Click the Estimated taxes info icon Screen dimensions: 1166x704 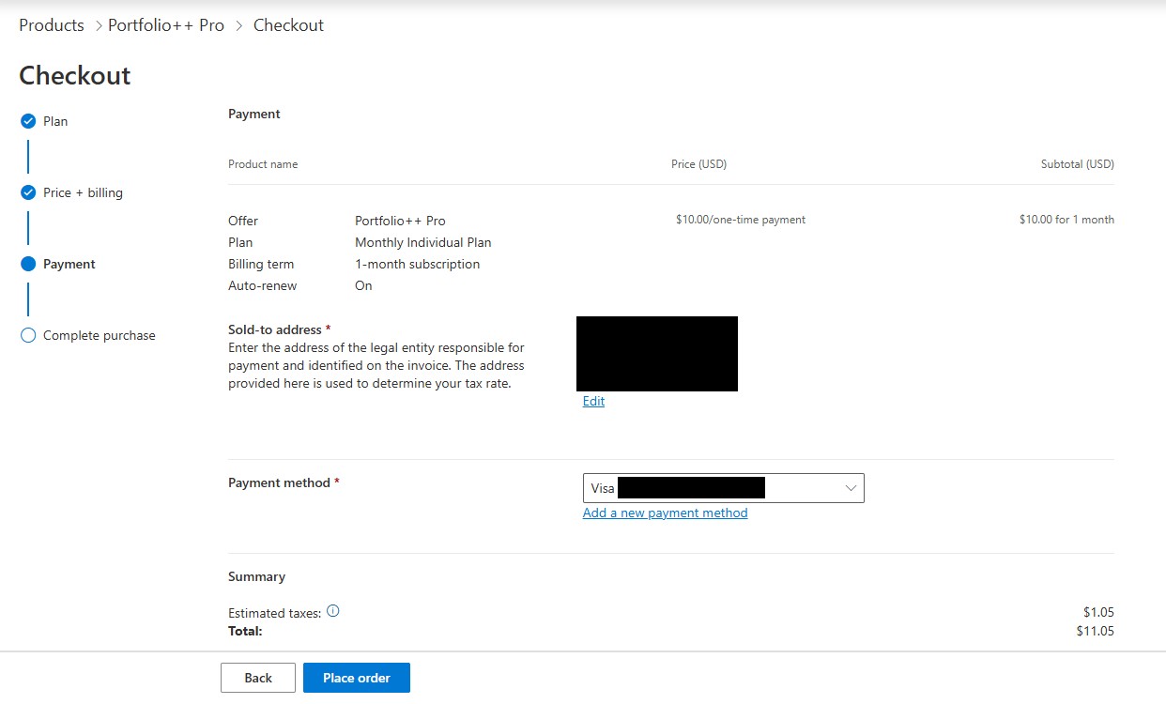click(333, 611)
